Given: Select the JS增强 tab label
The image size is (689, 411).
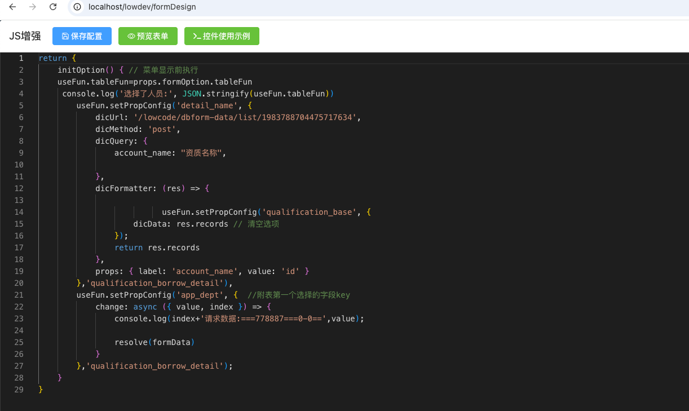Looking at the screenshot, I should click(x=25, y=36).
